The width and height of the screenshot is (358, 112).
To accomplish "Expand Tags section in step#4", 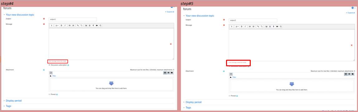I will [x=8, y=106].
